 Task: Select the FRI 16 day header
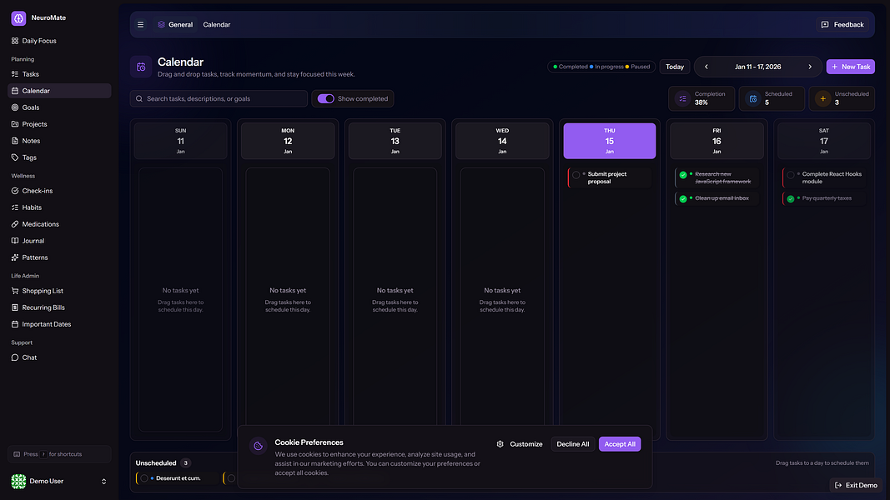pos(717,141)
